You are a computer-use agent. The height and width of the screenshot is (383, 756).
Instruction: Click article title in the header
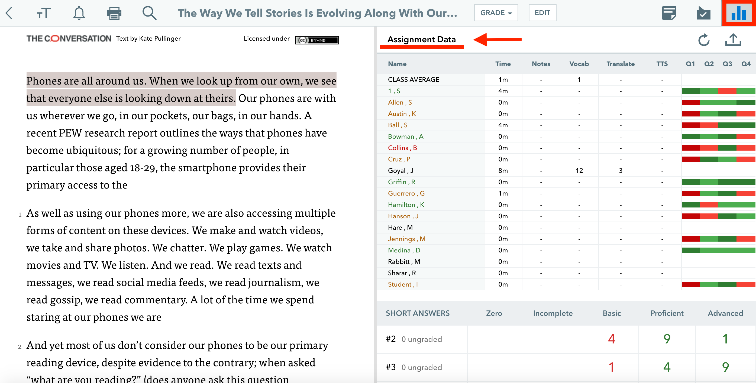coord(317,13)
